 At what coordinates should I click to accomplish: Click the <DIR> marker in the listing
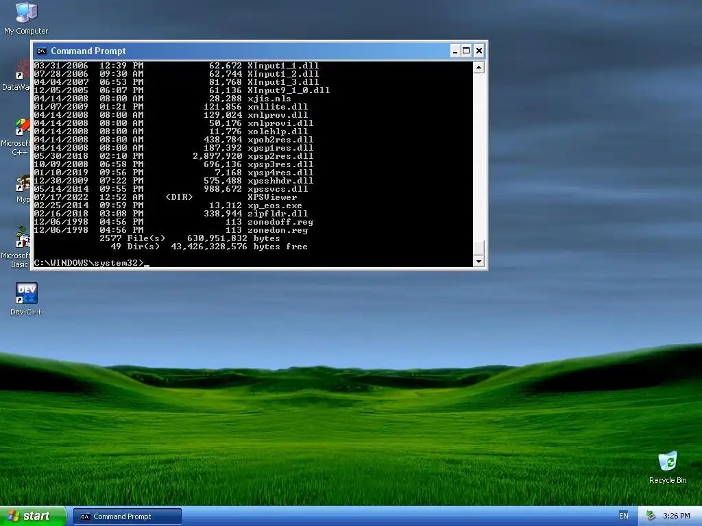pos(179,197)
